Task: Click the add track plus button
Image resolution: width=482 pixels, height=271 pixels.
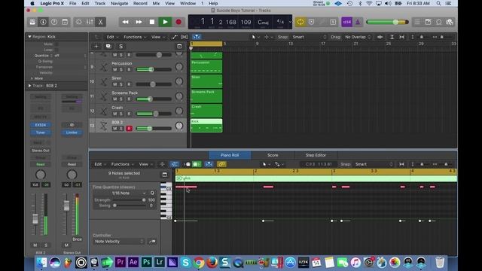Action: point(96,46)
